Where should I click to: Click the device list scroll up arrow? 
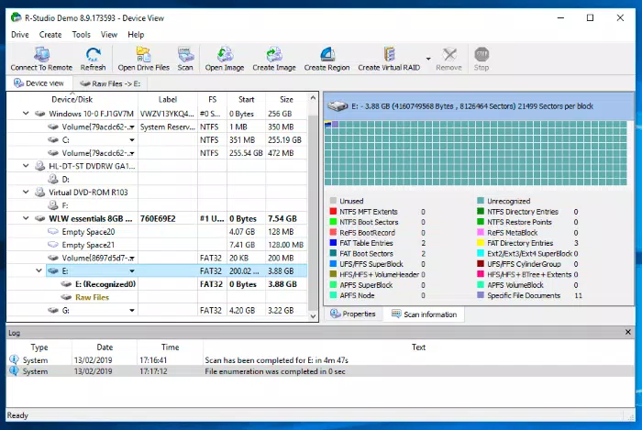click(313, 98)
